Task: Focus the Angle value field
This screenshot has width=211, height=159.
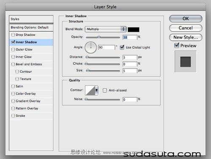Action: point(106,48)
